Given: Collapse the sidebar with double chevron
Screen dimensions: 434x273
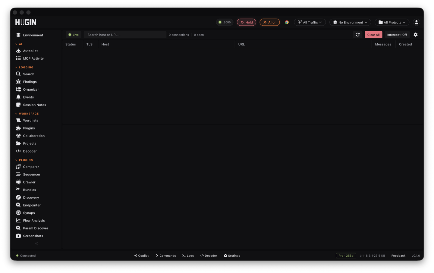Looking at the screenshot, I should pos(36,243).
